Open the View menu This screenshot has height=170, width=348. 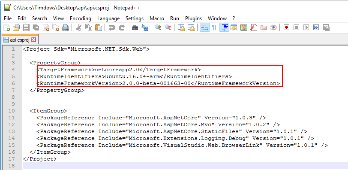(x=58, y=18)
